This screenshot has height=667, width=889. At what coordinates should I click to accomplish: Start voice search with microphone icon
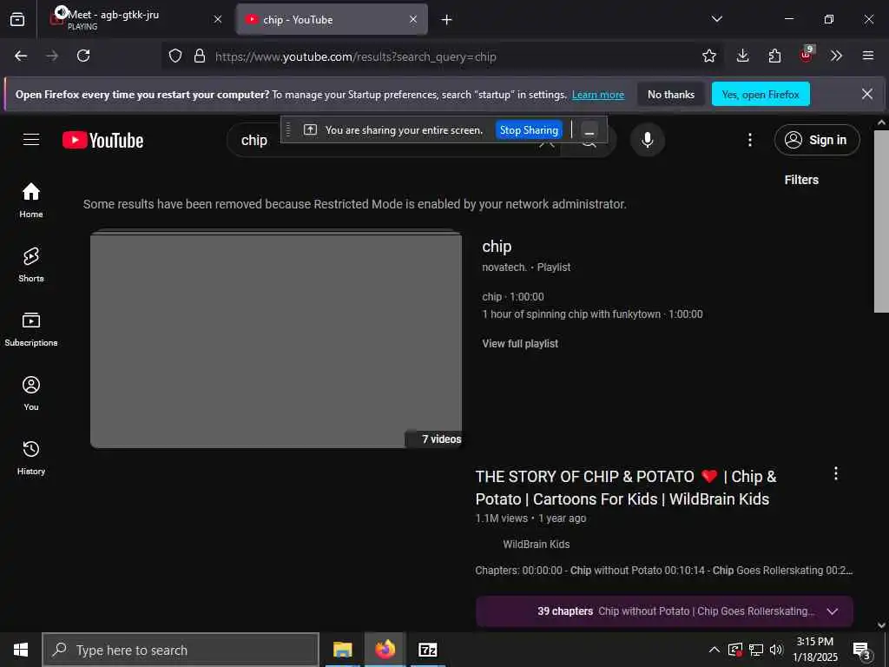point(647,140)
